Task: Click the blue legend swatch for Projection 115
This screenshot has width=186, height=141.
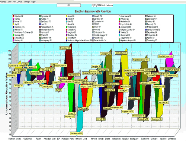Action: click(14, 27)
